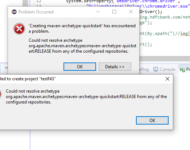Close the Problem Occurred dialog
The width and height of the screenshot is (190, 150).
click(x=131, y=12)
